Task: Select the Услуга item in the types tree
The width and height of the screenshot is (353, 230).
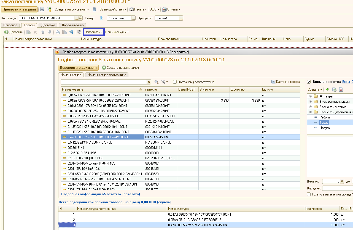Action: 324,128
